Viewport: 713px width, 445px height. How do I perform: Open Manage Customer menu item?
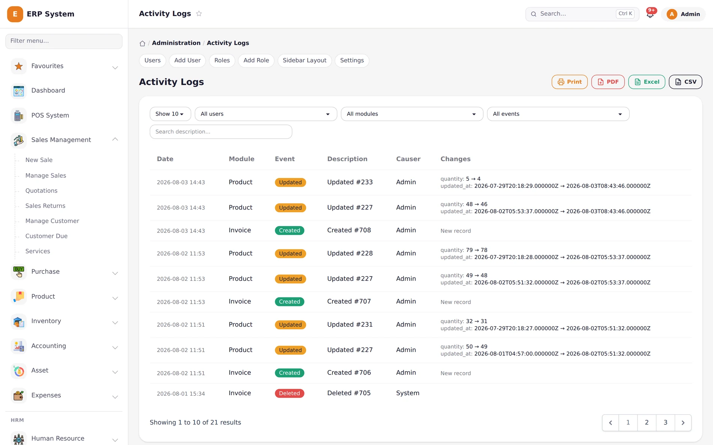[52, 221]
